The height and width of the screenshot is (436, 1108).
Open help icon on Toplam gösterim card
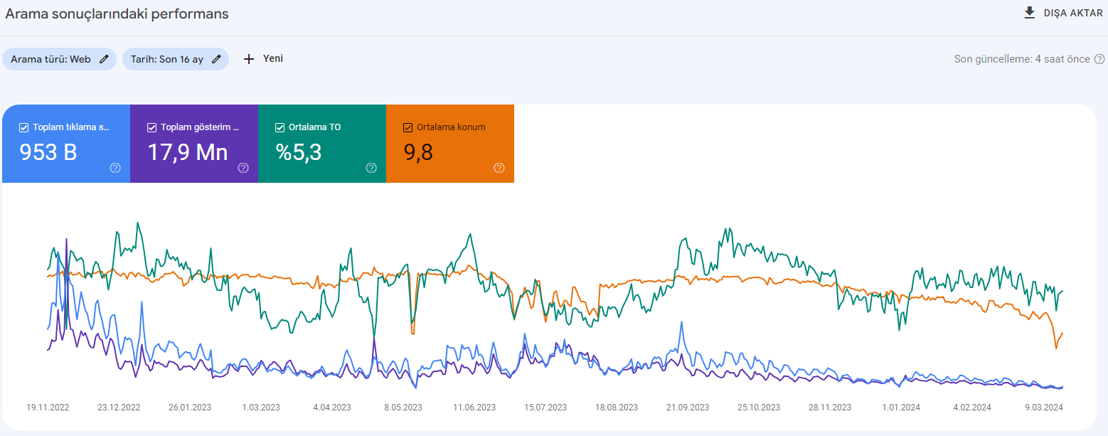(243, 168)
